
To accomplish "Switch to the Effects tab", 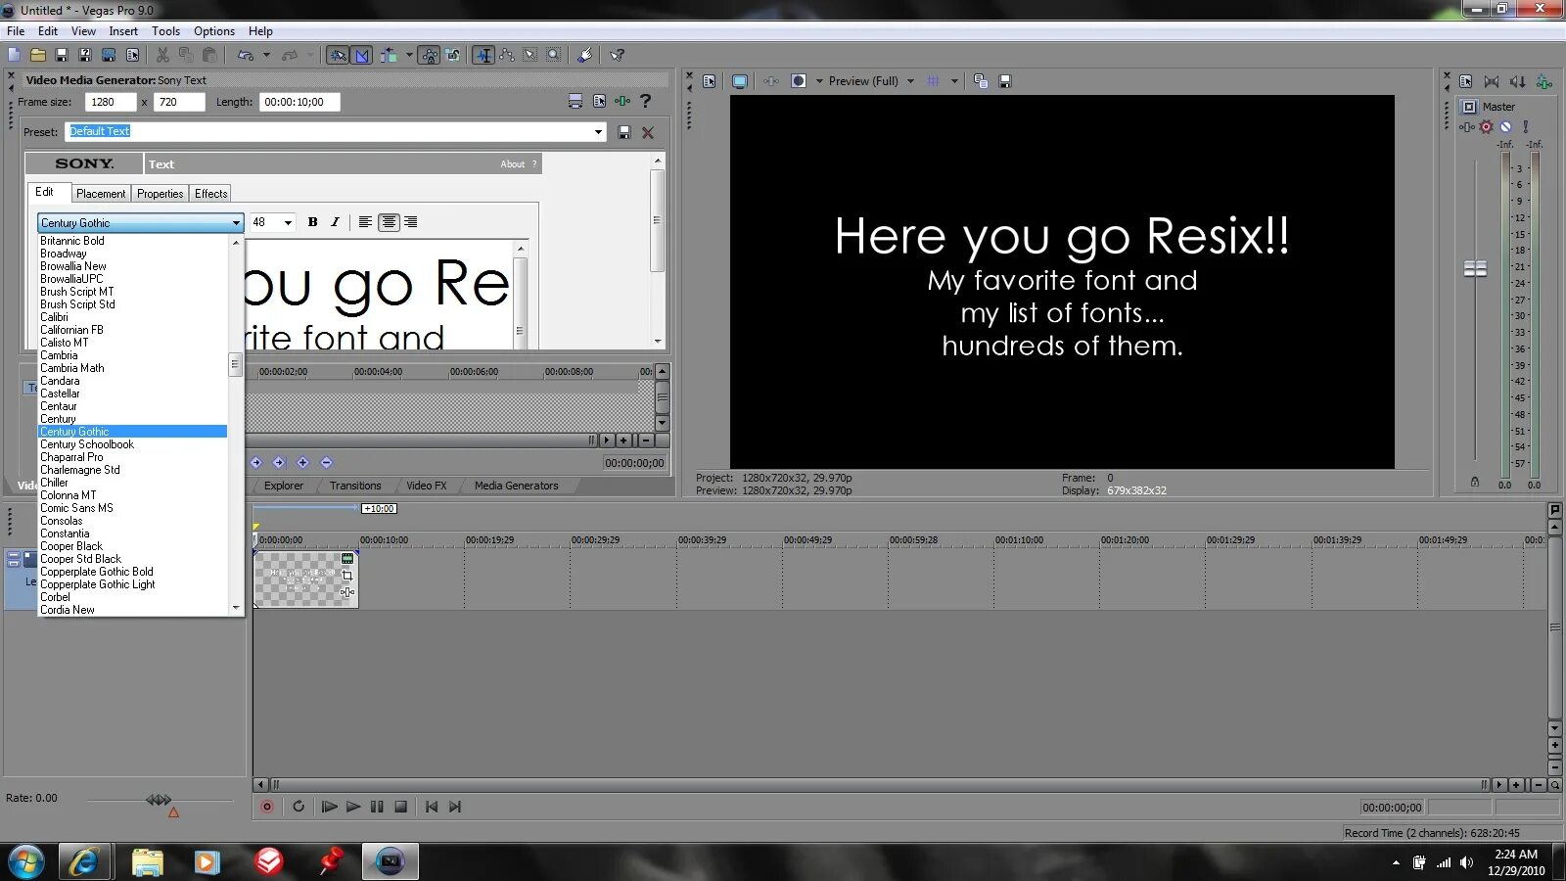I will (x=210, y=194).
